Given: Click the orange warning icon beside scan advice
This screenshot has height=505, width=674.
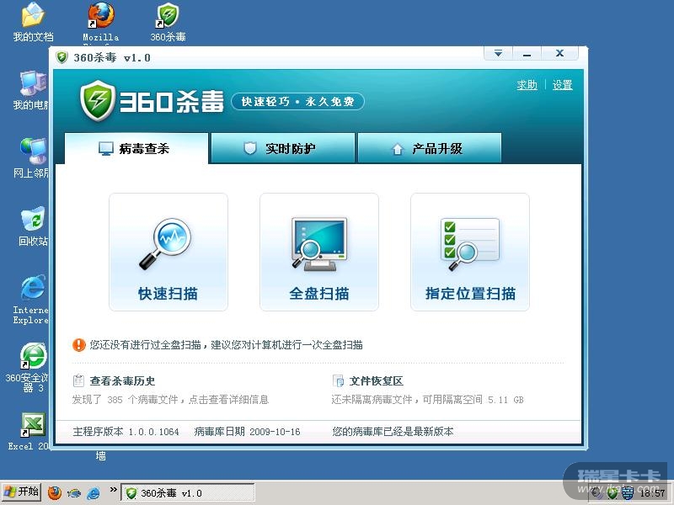Looking at the screenshot, I should (79, 344).
